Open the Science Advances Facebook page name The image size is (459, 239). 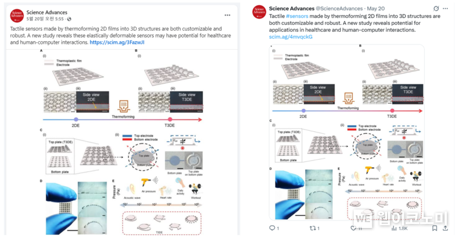click(47, 12)
